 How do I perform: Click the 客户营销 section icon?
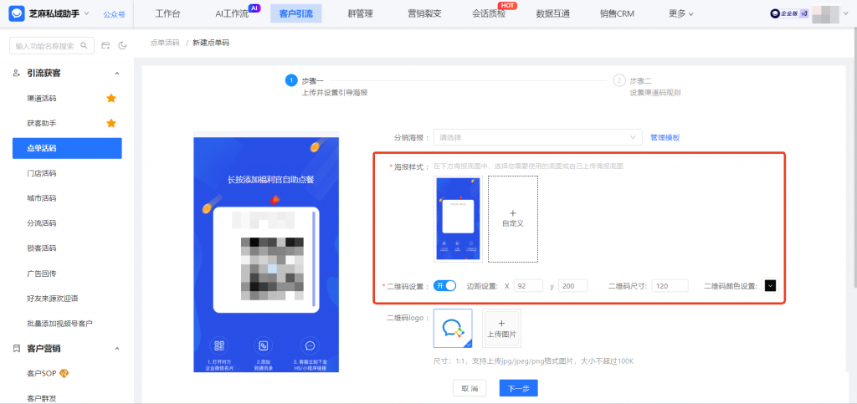coord(17,348)
